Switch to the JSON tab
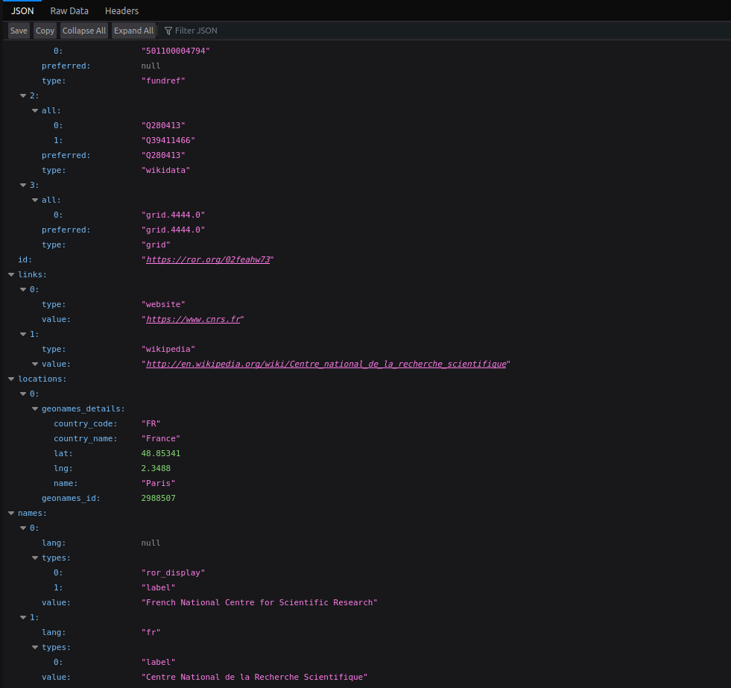Screen dimensions: 731x688 22,10
